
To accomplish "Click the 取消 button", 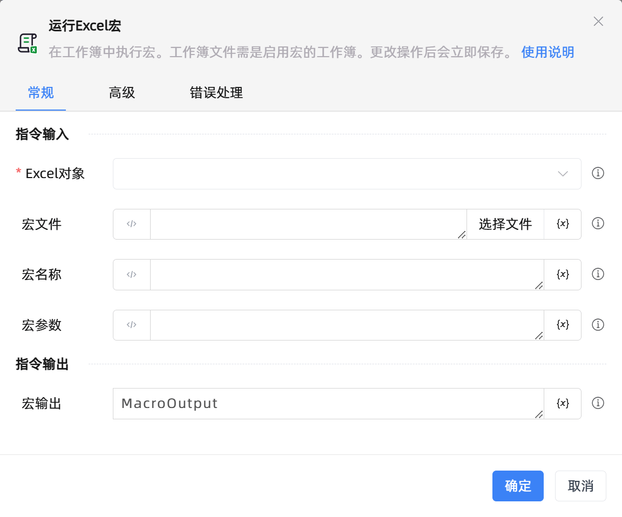I will click(580, 486).
